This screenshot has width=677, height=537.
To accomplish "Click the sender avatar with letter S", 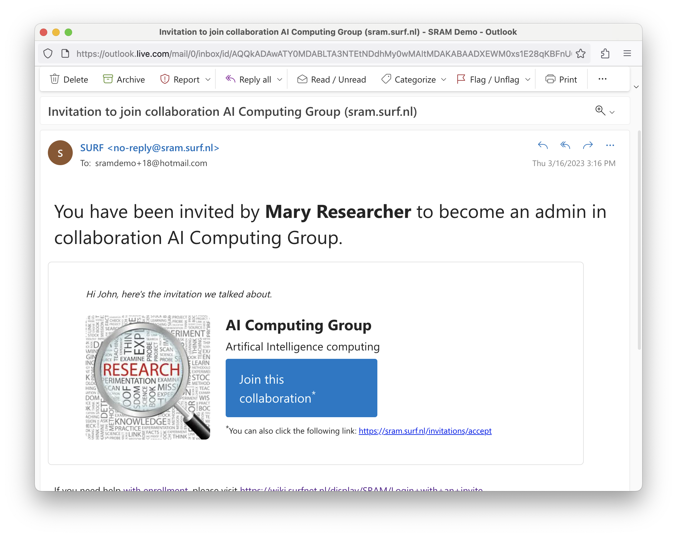I will click(x=60, y=153).
